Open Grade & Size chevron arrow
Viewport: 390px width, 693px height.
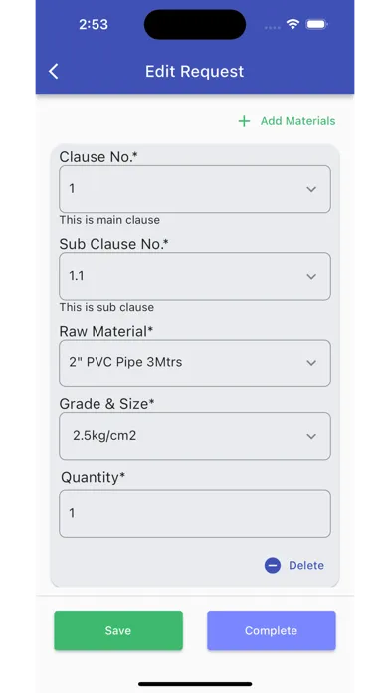(x=311, y=436)
